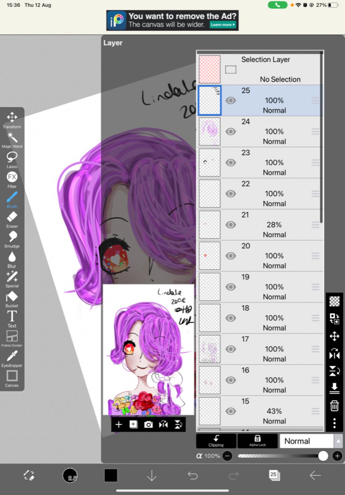Click the layer list scrollbar
This screenshot has width=345, height=495.
pos(321,137)
